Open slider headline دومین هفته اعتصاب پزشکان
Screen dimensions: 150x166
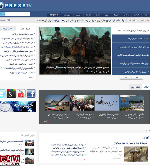pyautogui.click(x=131, y=63)
